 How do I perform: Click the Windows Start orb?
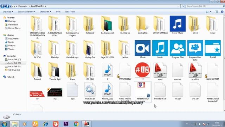coord(4,124)
